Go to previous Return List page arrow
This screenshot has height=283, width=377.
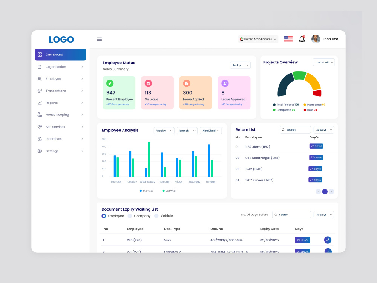tap(318, 192)
